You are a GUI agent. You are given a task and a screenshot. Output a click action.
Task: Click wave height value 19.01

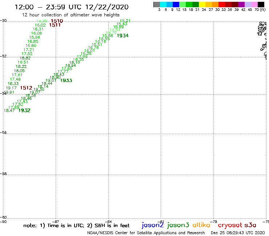(51, 80)
